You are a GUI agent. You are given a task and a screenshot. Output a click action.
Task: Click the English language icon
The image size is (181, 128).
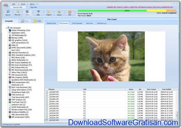pos(49,12)
